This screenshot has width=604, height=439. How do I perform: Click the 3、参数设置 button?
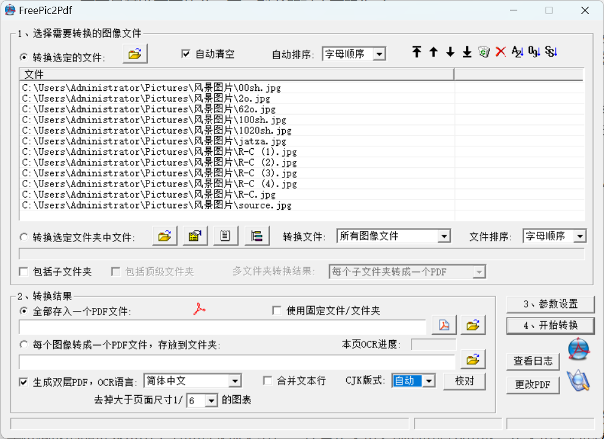tap(550, 304)
